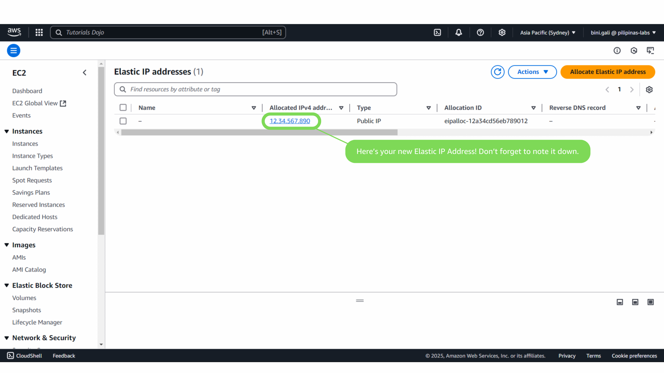Open the Actions dropdown
The width and height of the screenshot is (664, 373).
coord(532,72)
